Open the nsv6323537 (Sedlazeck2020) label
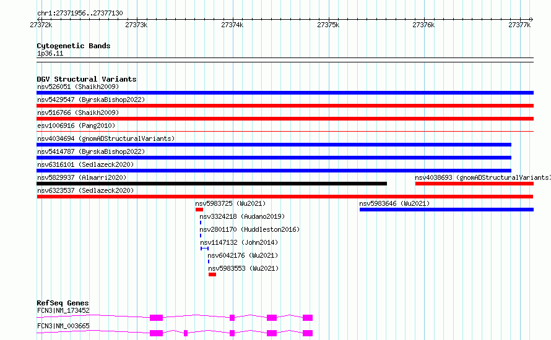 [85, 190]
